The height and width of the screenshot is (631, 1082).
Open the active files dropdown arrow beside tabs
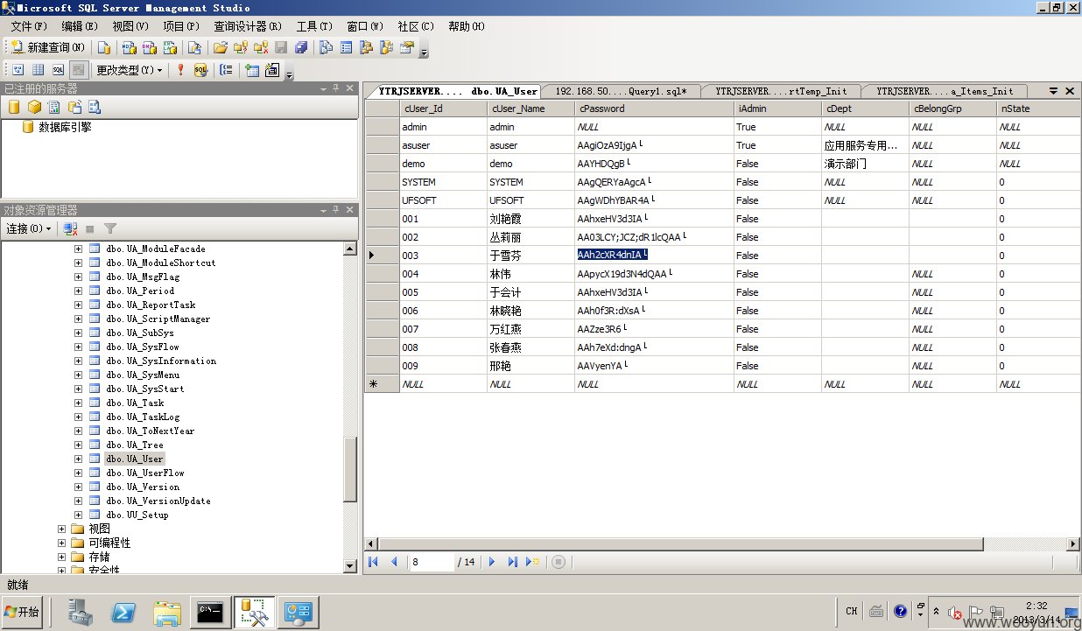[x=1053, y=91]
